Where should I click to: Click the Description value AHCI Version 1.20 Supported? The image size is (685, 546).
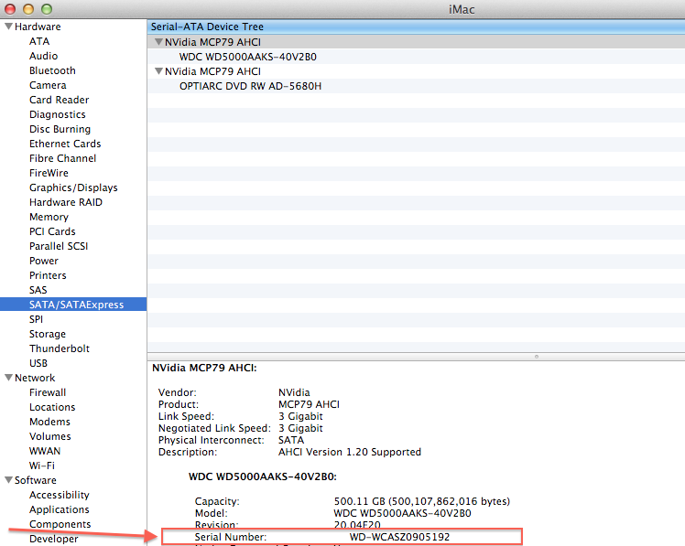click(350, 452)
